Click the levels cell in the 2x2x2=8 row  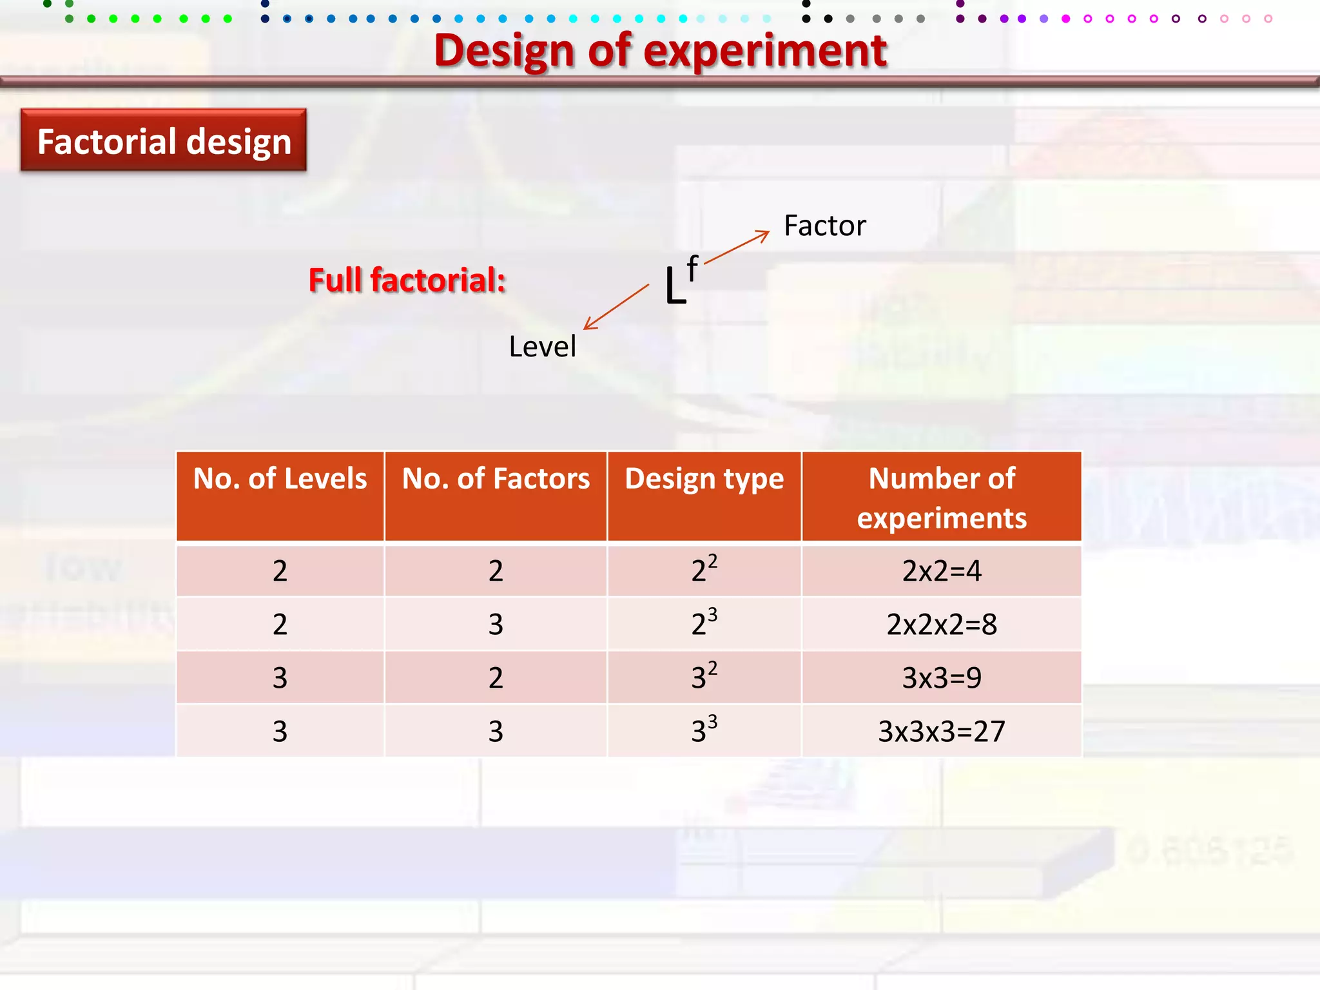coord(280,624)
